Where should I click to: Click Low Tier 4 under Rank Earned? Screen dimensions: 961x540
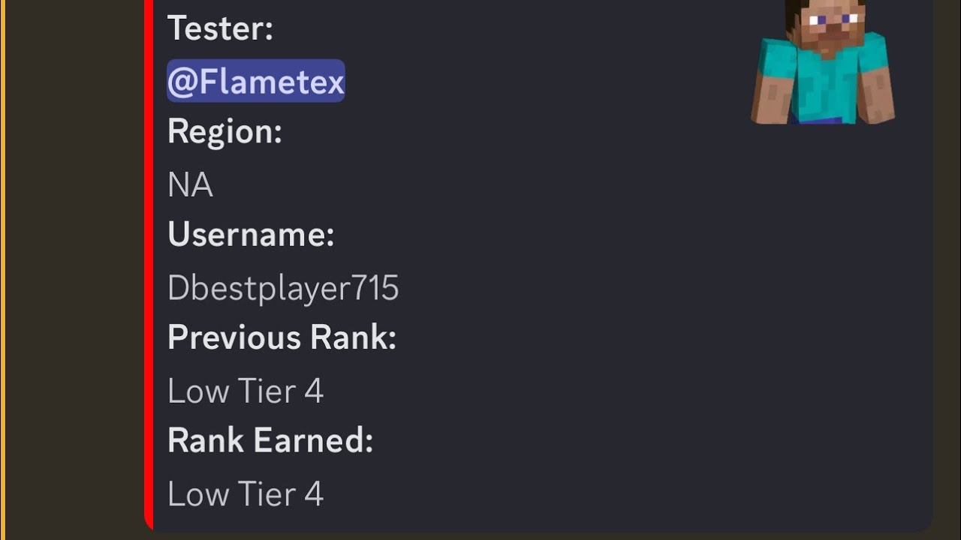click(246, 493)
